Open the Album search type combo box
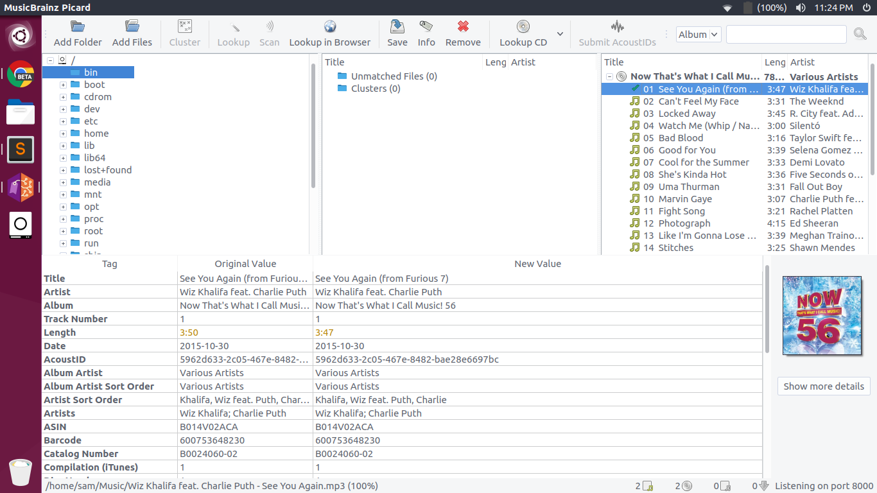Viewport: 877px width, 493px height. 699,35
